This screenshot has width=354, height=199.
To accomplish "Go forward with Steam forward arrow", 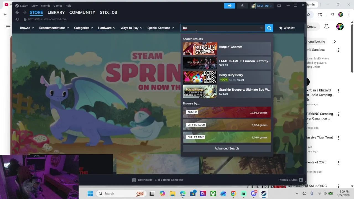I will (25, 12).
